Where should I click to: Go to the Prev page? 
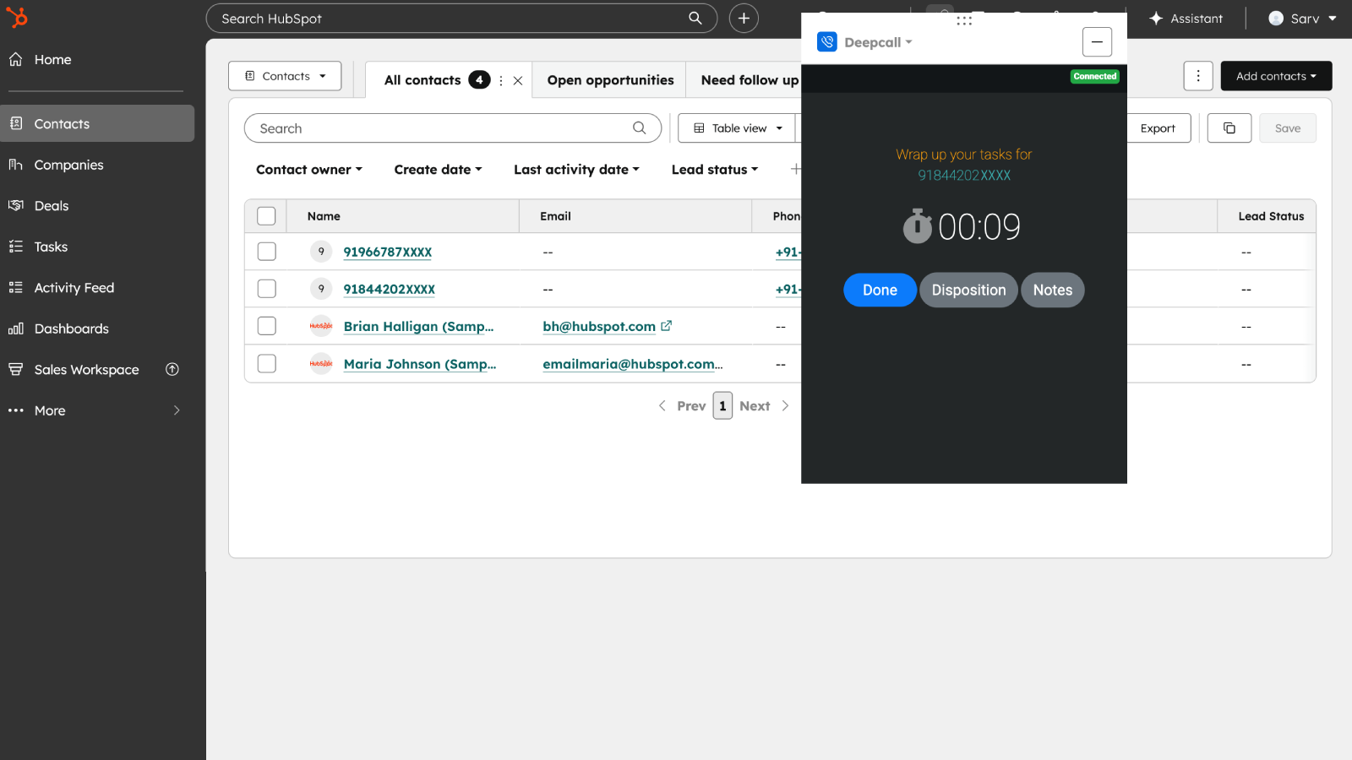tap(682, 406)
